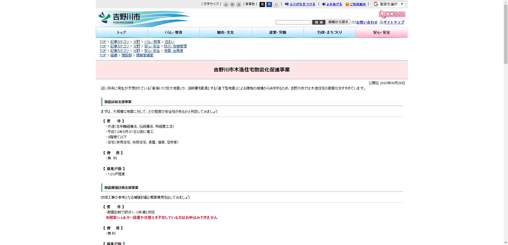Click the 検索 search button
This screenshot has height=245, width=508.
[319, 22]
